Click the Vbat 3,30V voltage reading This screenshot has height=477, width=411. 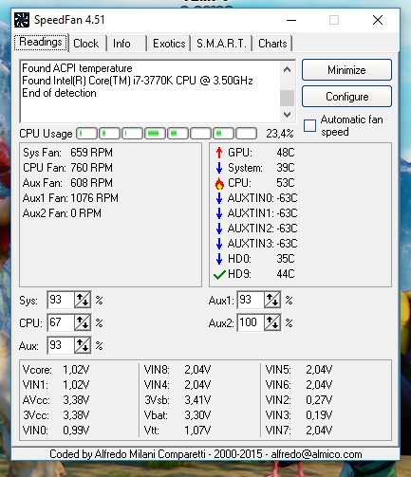pos(177,415)
